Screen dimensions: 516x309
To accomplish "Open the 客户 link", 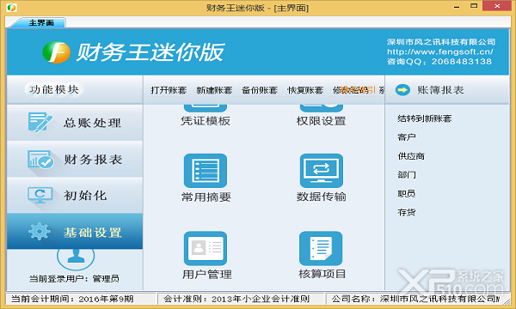I will (x=407, y=137).
